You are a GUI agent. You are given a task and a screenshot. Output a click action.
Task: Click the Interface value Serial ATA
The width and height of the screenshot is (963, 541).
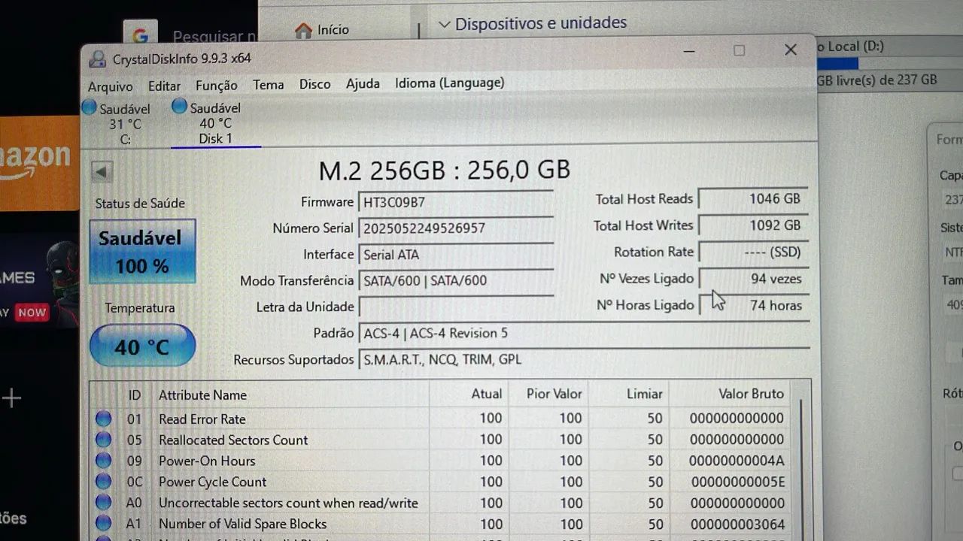pos(456,255)
